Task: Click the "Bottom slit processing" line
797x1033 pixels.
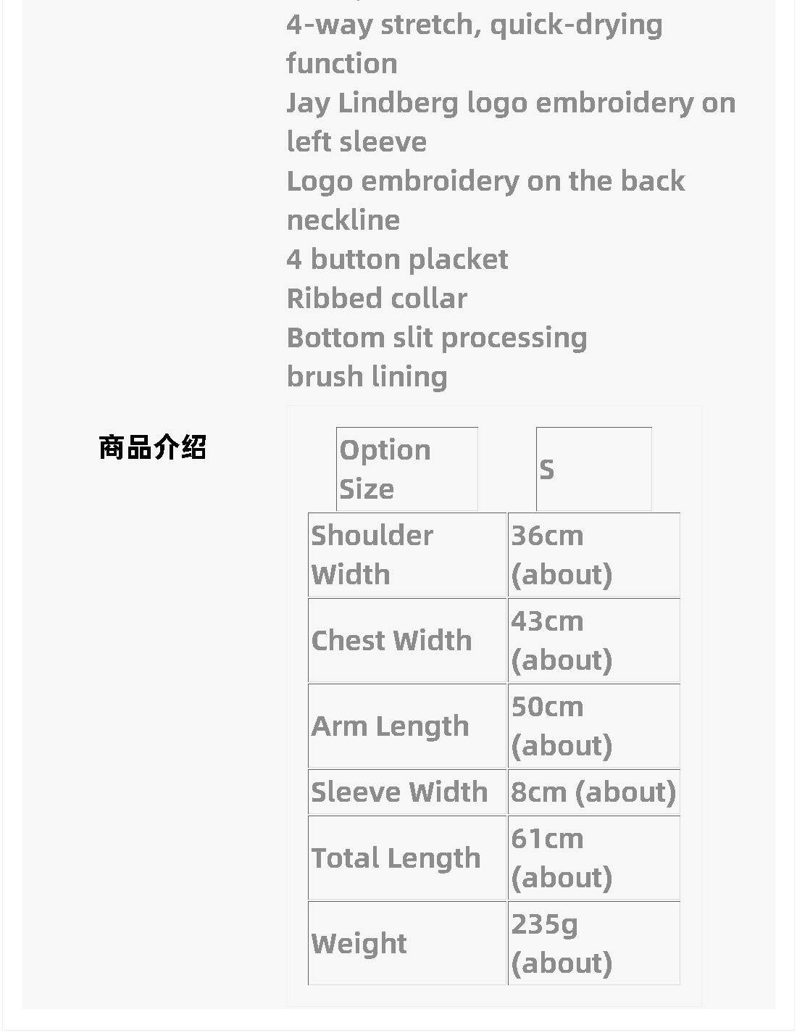Action: pos(437,337)
